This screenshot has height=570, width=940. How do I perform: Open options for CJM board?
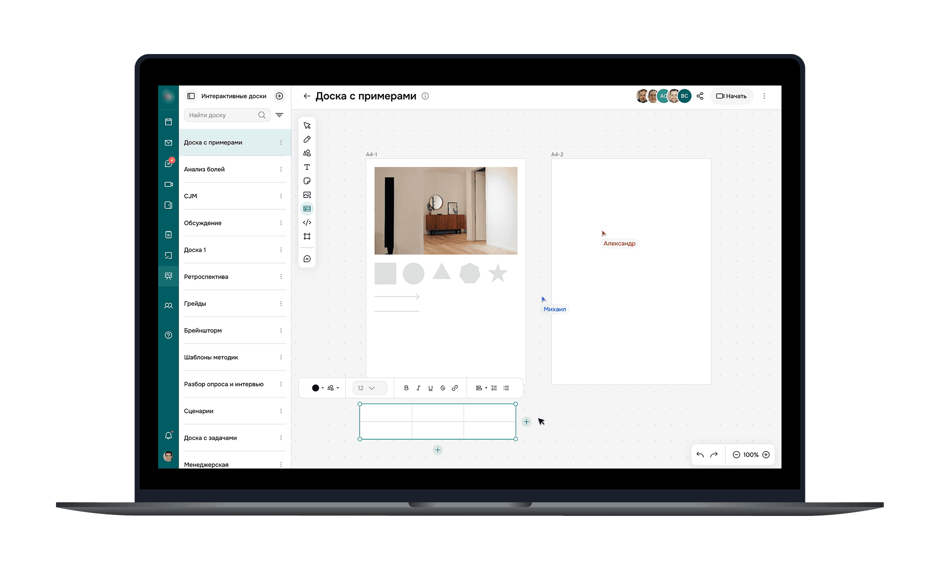281,196
